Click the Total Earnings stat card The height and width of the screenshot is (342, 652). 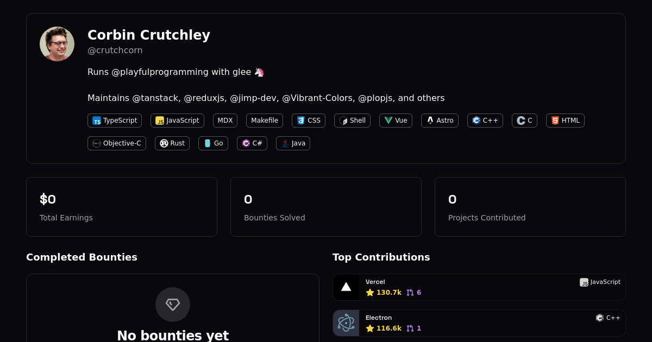(x=122, y=207)
